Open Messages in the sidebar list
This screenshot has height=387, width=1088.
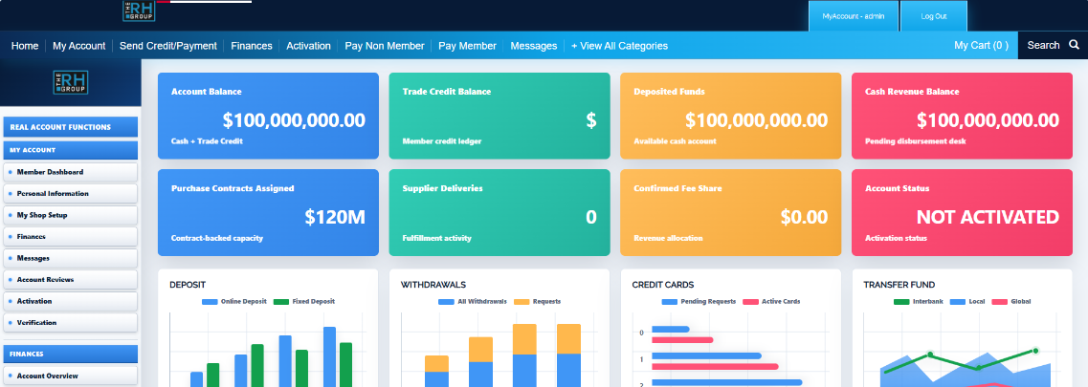point(70,258)
